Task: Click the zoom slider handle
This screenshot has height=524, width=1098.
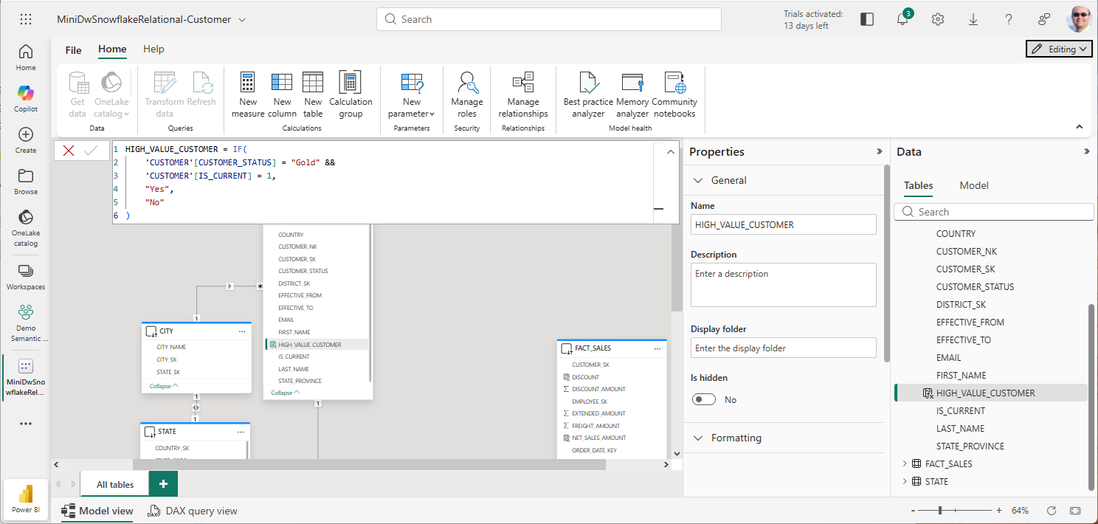Action: (940, 511)
